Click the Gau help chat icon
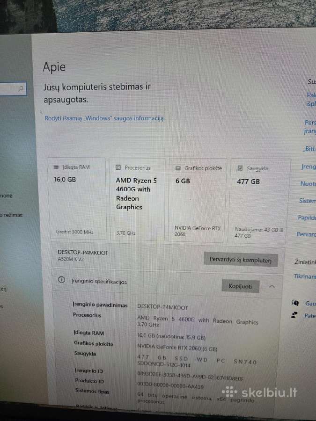Image resolution: width=316 pixels, height=421 pixels. tap(295, 303)
